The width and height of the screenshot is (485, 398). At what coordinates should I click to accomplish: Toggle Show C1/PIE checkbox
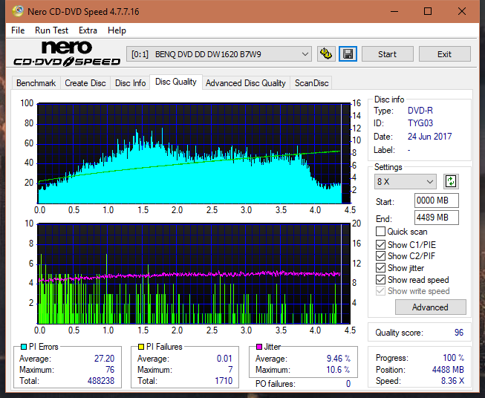pyautogui.click(x=380, y=244)
